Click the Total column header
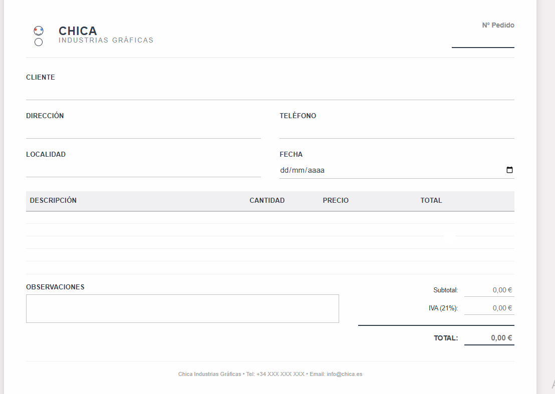 point(431,200)
